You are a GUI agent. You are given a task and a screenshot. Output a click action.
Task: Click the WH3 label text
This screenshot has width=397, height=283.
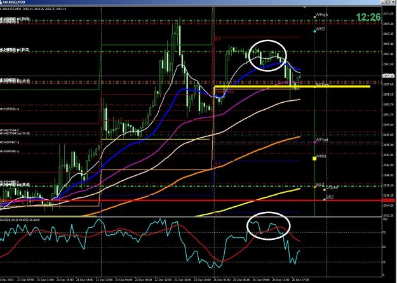click(320, 29)
